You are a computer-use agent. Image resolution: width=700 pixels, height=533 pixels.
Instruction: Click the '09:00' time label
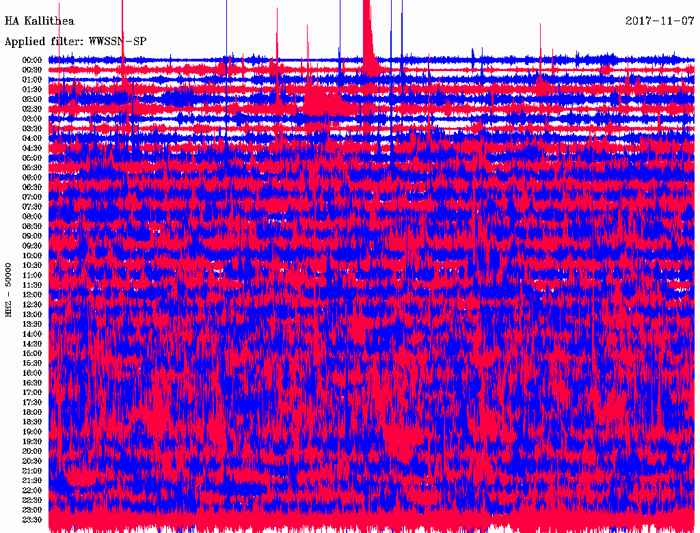click(32, 236)
